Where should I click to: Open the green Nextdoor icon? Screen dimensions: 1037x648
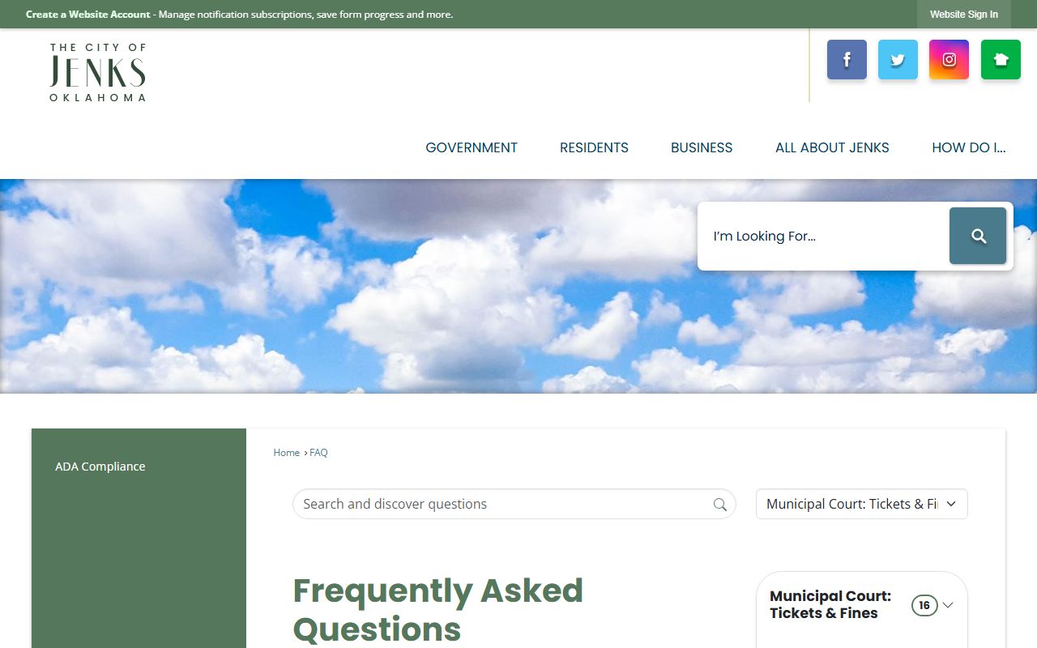1001,60
